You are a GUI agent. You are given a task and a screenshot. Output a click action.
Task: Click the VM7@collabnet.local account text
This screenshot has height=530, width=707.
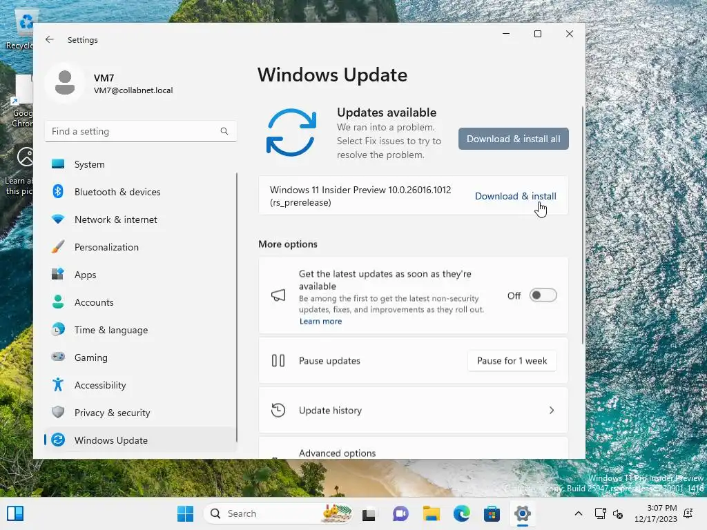point(133,90)
